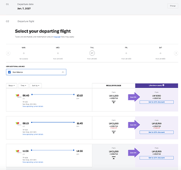Viewport: 181px width, 170px height.
Task: Click the LM 11,000 regular mileage price
Action: (114, 96)
